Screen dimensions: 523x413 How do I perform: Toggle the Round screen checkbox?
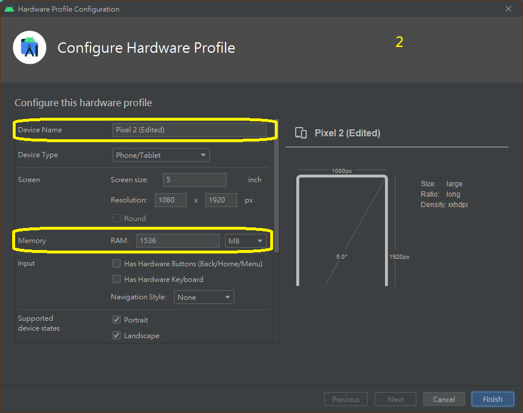tap(117, 218)
